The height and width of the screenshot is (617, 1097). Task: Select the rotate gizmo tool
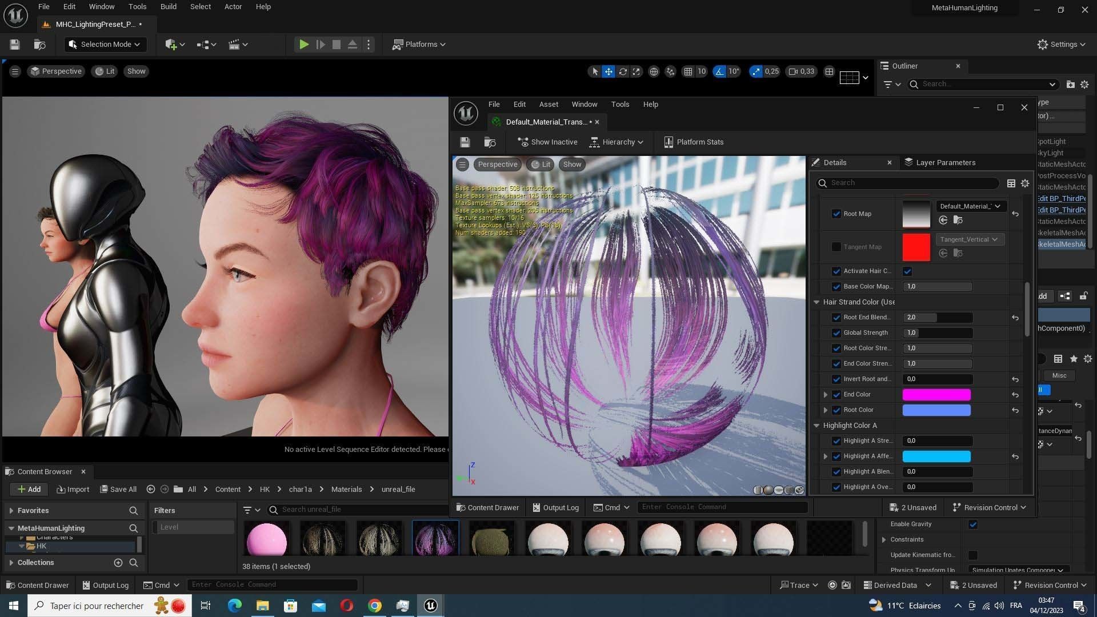623,71
